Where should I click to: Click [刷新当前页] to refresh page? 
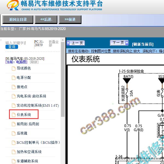(x=143, y=44)
